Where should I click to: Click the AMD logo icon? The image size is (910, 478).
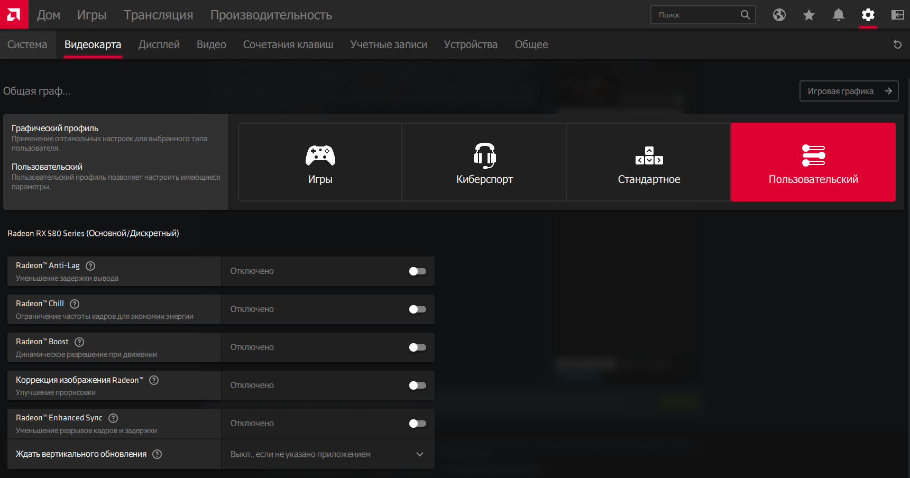(14, 14)
